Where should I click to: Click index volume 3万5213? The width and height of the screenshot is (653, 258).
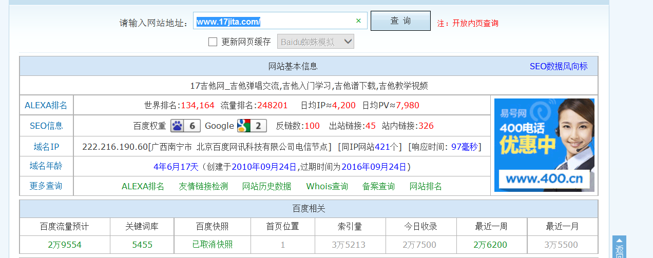click(349, 245)
